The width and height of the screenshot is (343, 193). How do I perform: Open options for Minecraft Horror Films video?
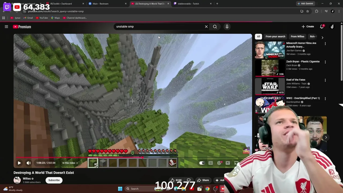pyautogui.click(x=325, y=43)
